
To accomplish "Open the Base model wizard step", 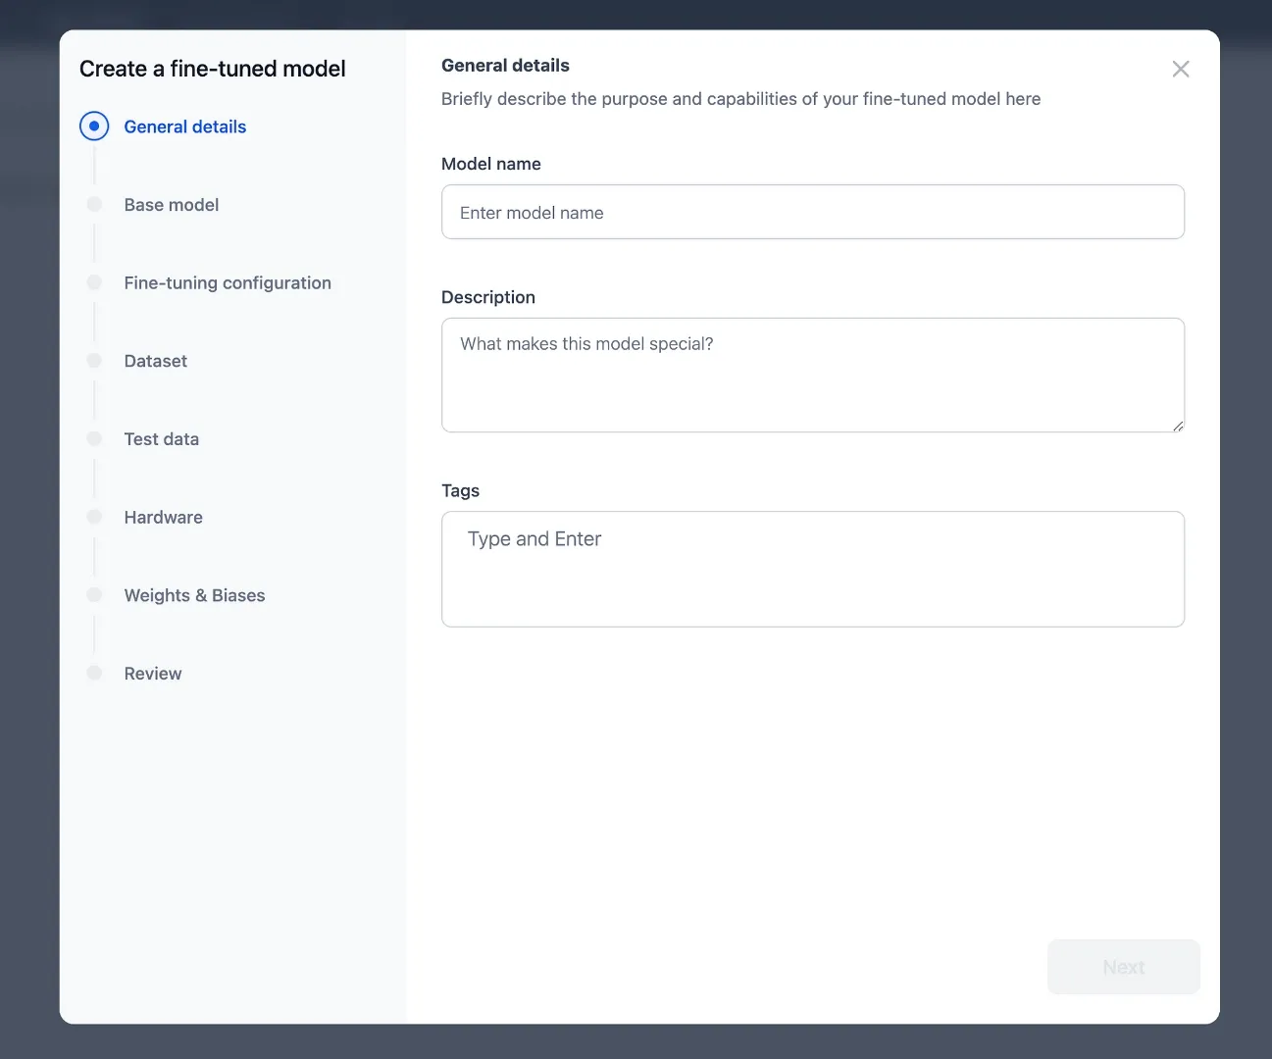I will 171,204.
